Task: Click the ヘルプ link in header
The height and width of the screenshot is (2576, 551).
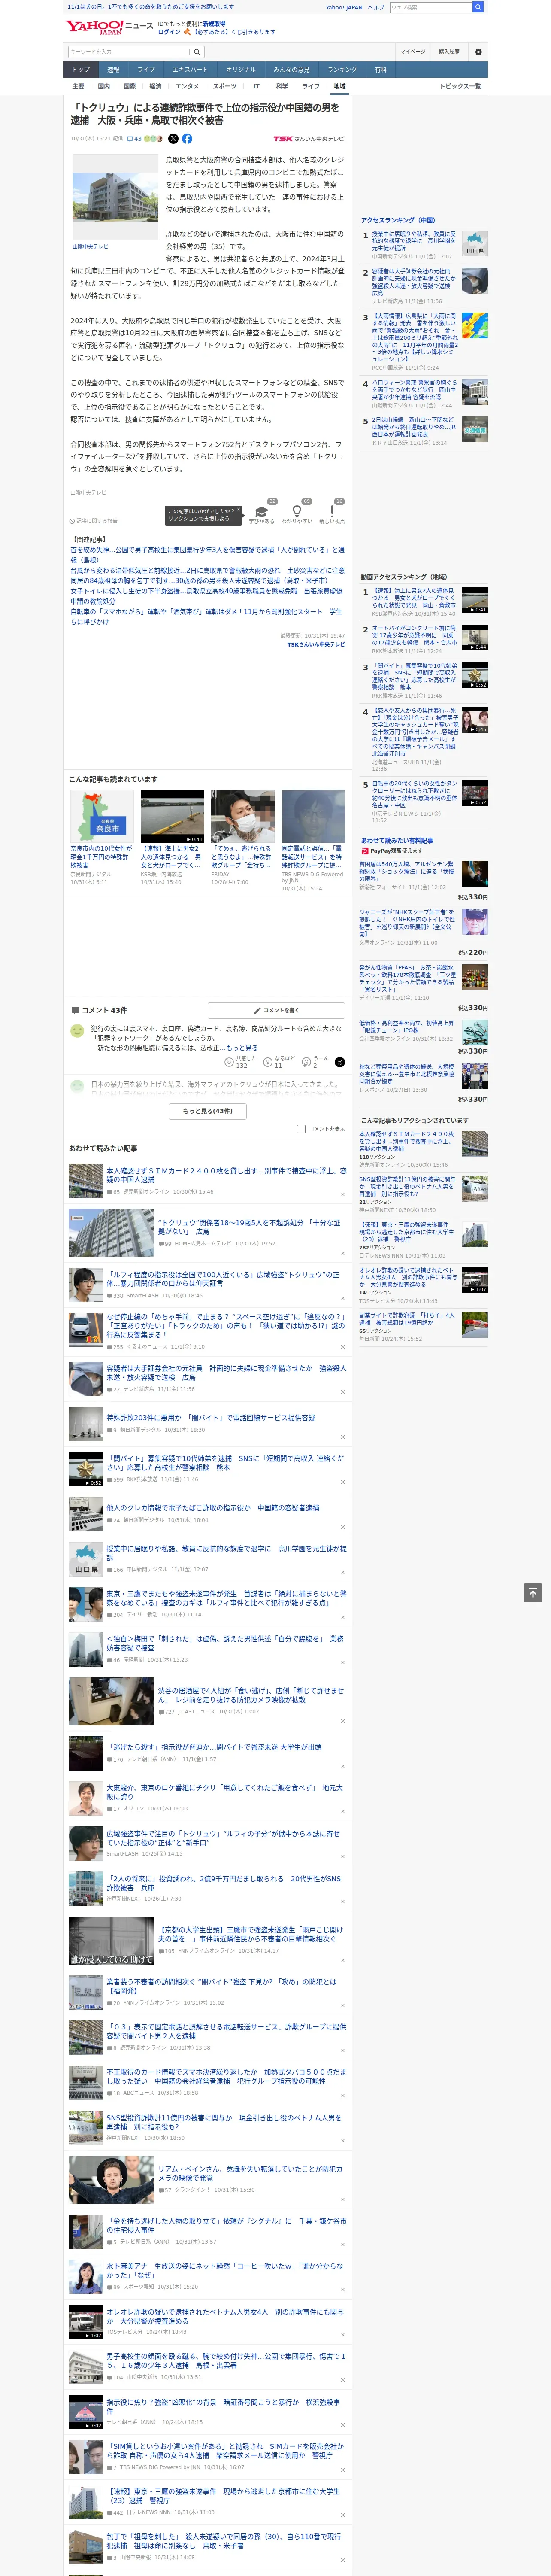Action: (376, 7)
